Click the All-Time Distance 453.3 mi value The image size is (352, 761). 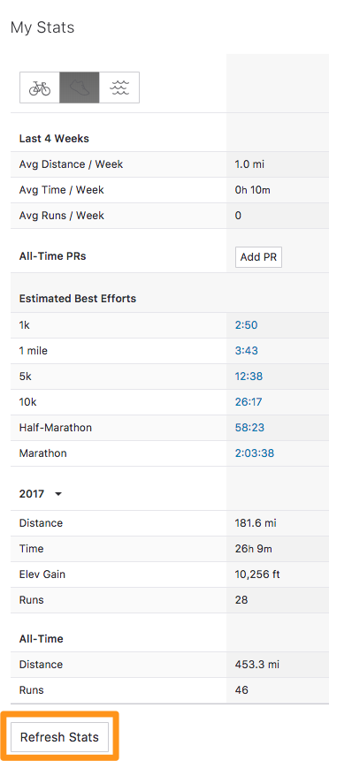(x=256, y=665)
